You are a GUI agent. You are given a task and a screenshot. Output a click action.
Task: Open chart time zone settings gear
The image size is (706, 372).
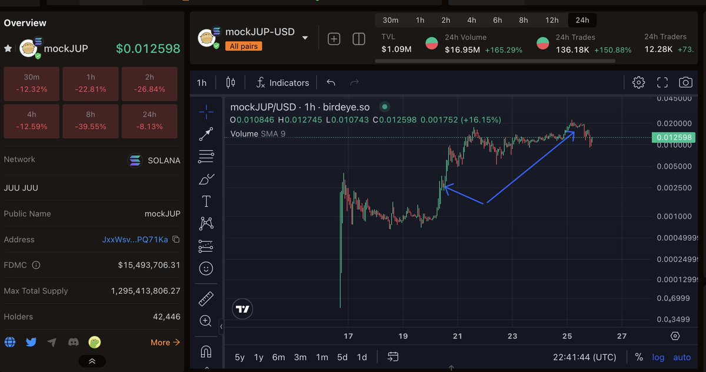675,336
